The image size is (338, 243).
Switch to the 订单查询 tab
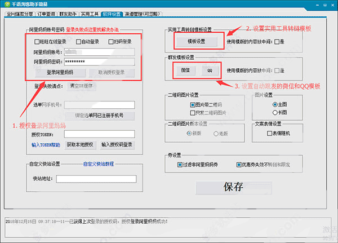point(46,14)
